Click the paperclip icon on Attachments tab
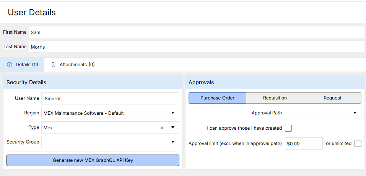 tap(54, 65)
